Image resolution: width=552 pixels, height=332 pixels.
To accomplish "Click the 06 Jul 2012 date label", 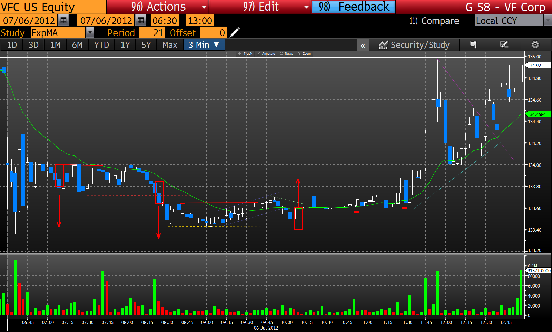I will point(266,328).
